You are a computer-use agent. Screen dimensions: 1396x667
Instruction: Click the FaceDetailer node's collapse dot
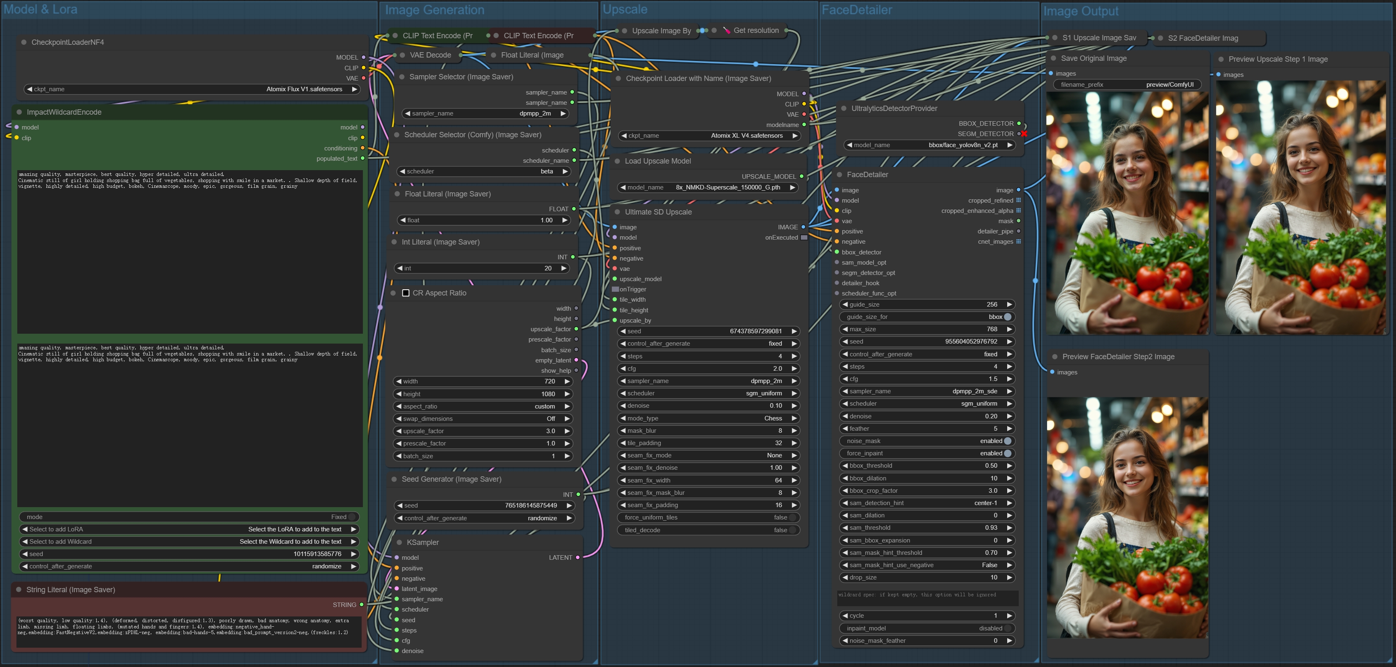tap(839, 175)
